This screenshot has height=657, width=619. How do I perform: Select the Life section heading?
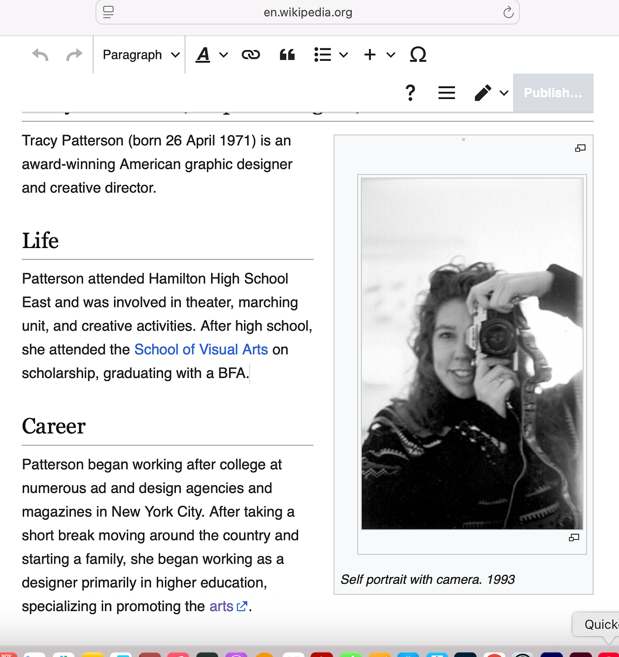tap(40, 241)
